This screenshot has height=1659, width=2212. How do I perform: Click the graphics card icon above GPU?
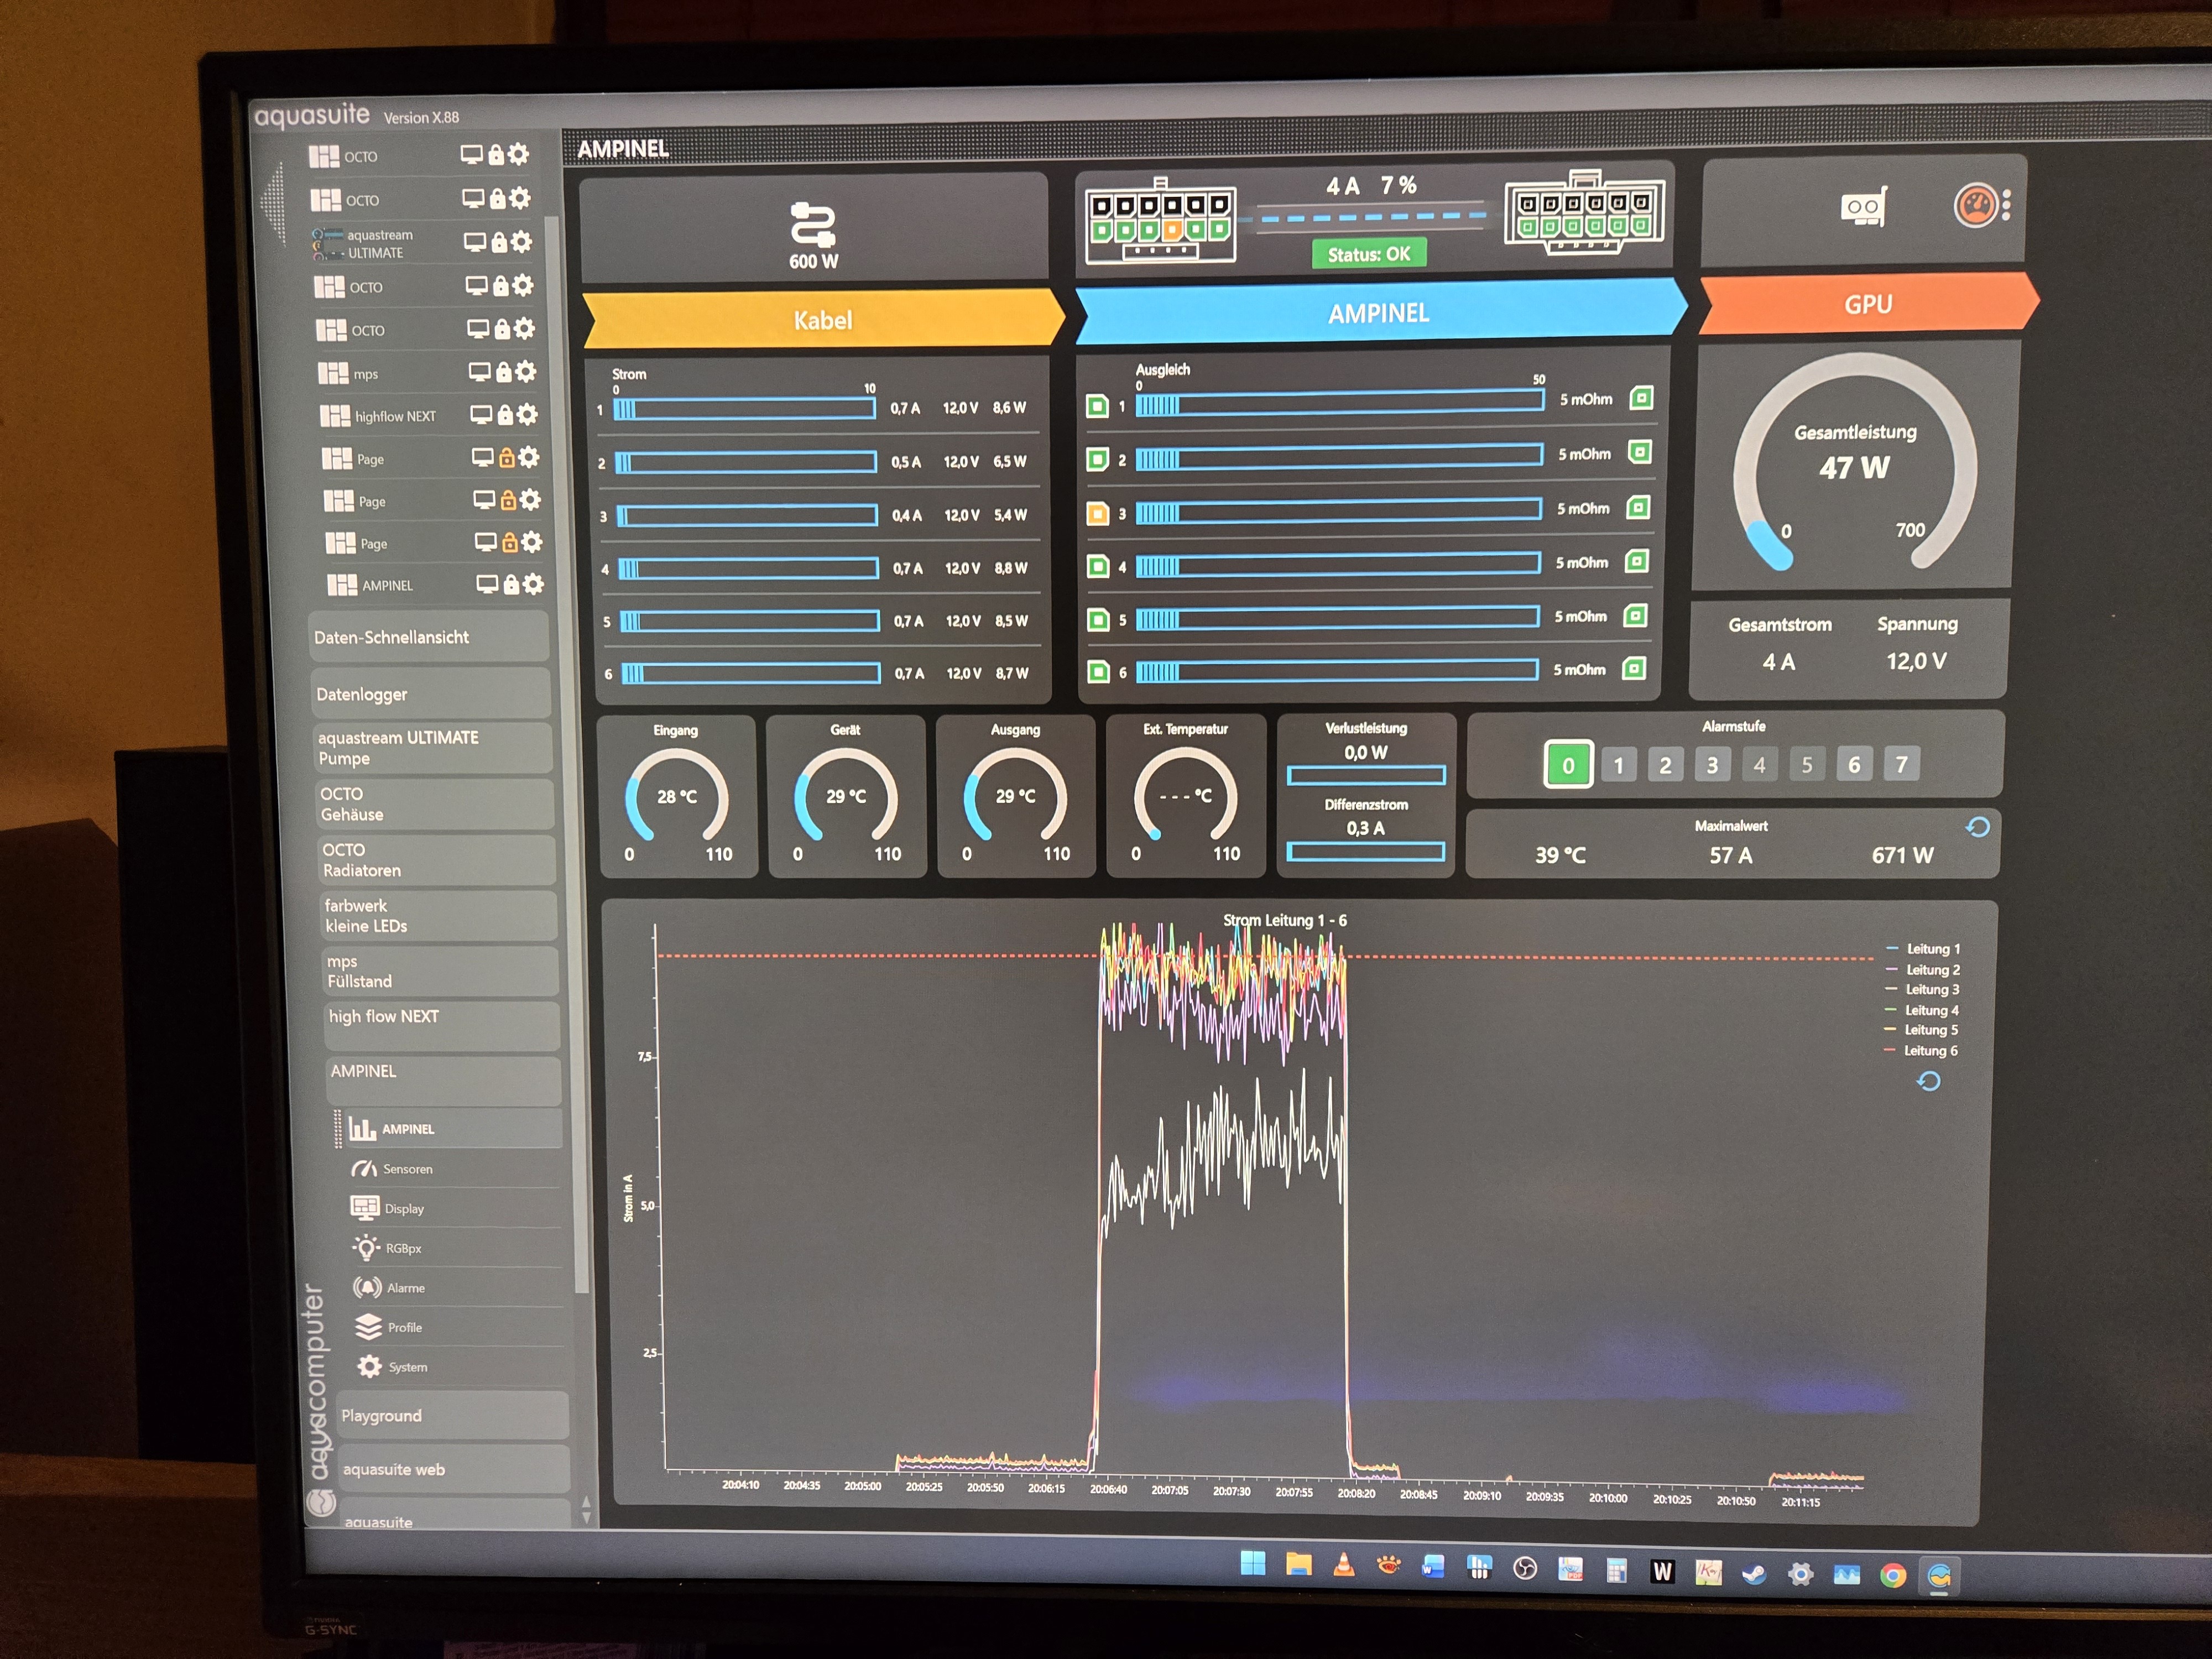pyautogui.click(x=1864, y=207)
